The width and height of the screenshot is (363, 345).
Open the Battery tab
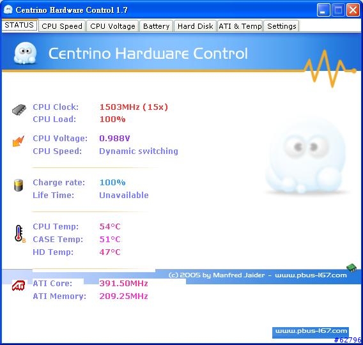point(157,26)
